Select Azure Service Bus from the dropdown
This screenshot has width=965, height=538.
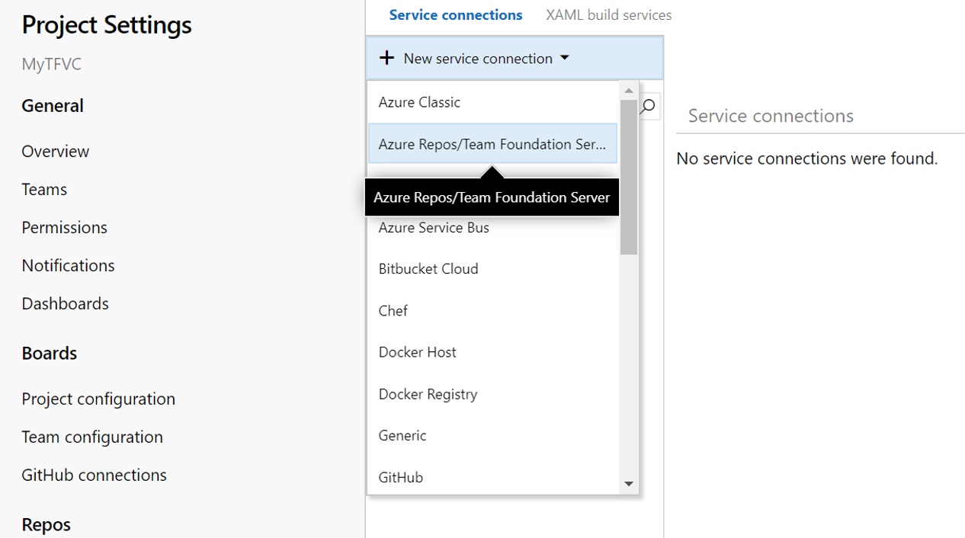pos(434,227)
